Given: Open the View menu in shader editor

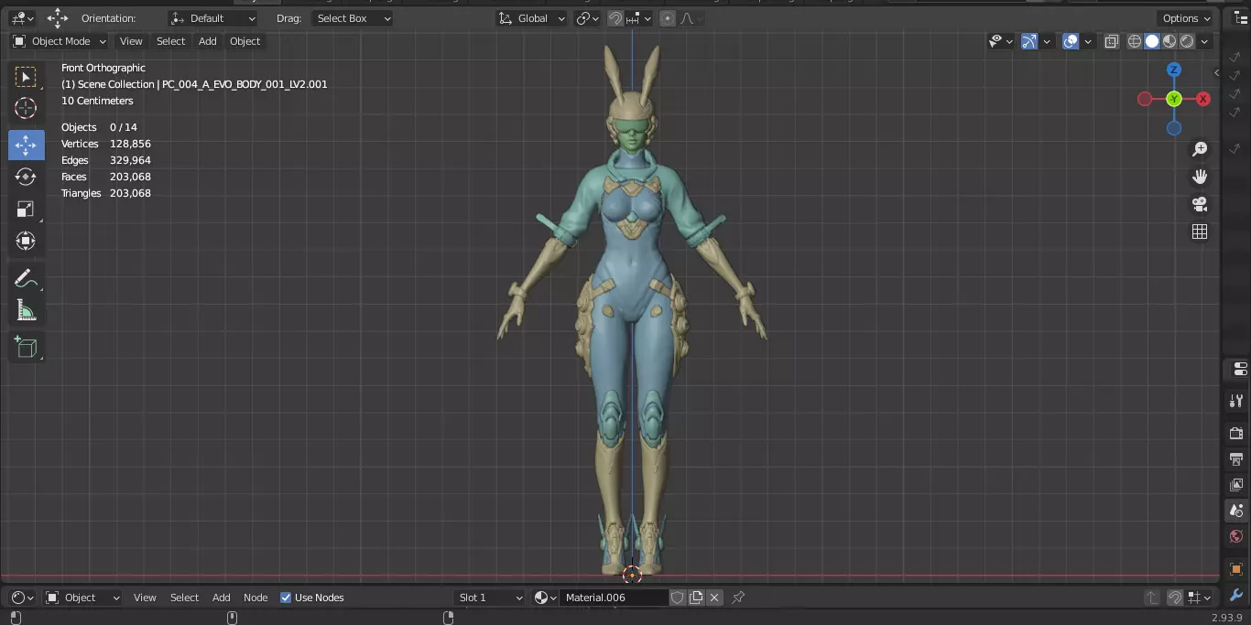Looking at the screenshot, I should (x=145, y=598).
